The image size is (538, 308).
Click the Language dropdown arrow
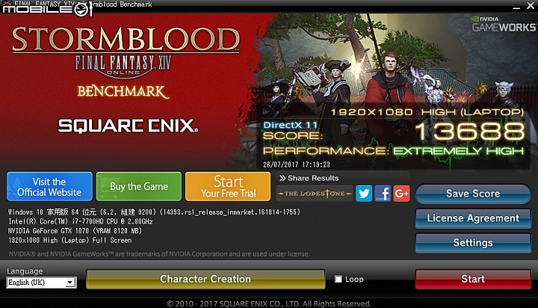point(70,283)
